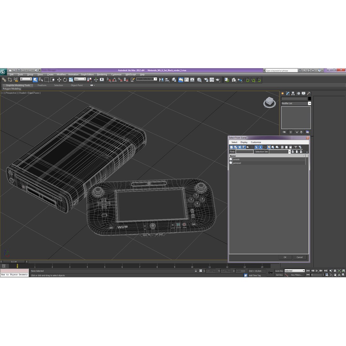Toggle the Percent Snap button

click(x=120, y=80)
